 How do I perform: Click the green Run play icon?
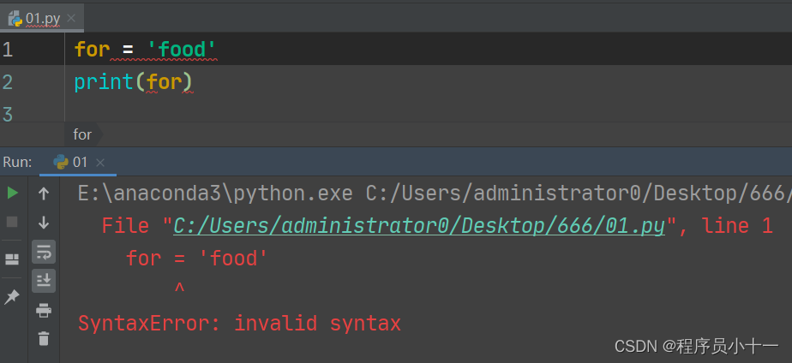[x=13, y=193]
